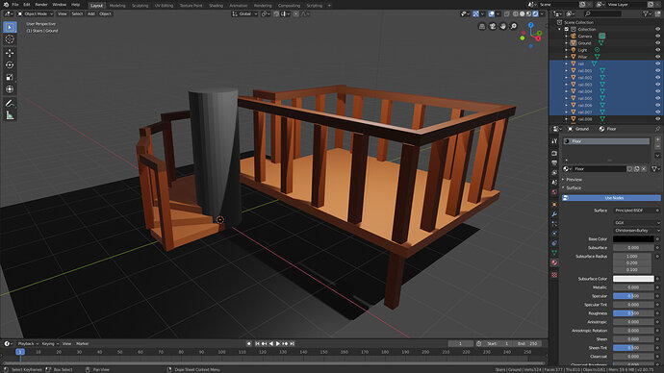This screenshot has width=664, height=373.
Task: Toggle perspective/orthographic grid icon
Action: coord(482,26)
